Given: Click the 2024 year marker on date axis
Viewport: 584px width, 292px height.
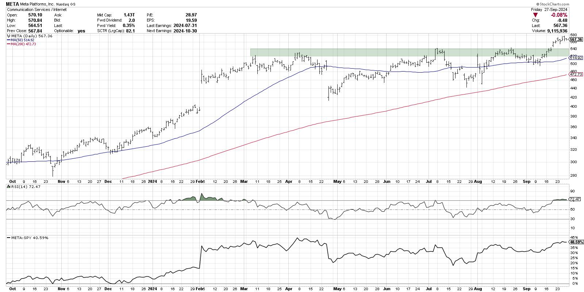Looking at the screenshot, I should pyautogui.click(x=152, y=181).
